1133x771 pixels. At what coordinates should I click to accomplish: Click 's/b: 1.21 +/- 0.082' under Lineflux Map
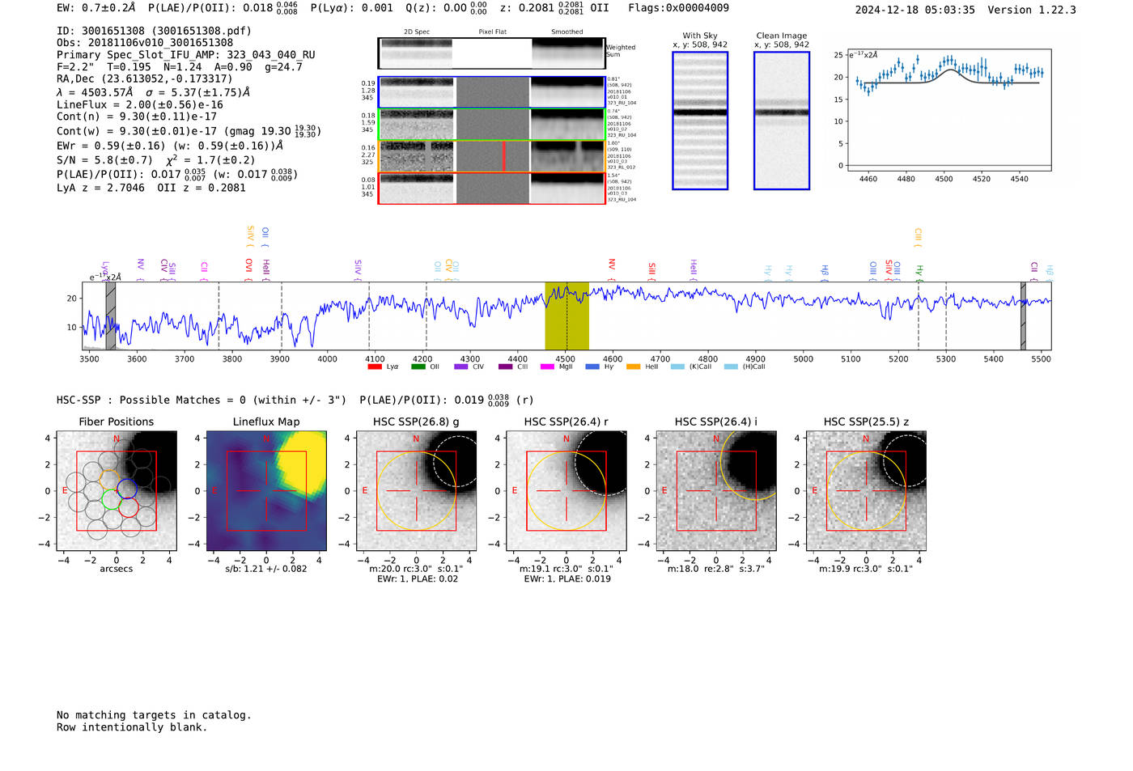(x=266, y=569)
